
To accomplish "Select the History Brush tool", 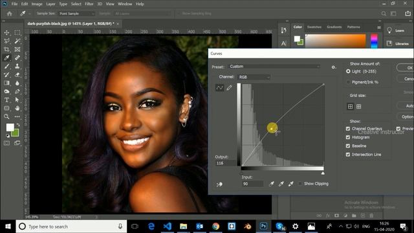I will coord(6,75).
